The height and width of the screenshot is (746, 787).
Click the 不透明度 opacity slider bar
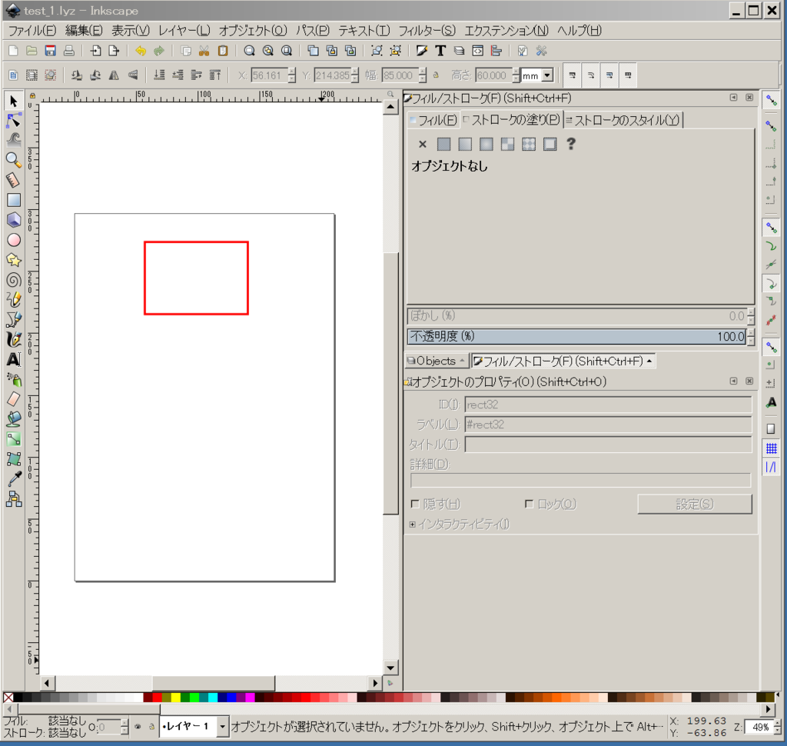[x=576, y=336]
